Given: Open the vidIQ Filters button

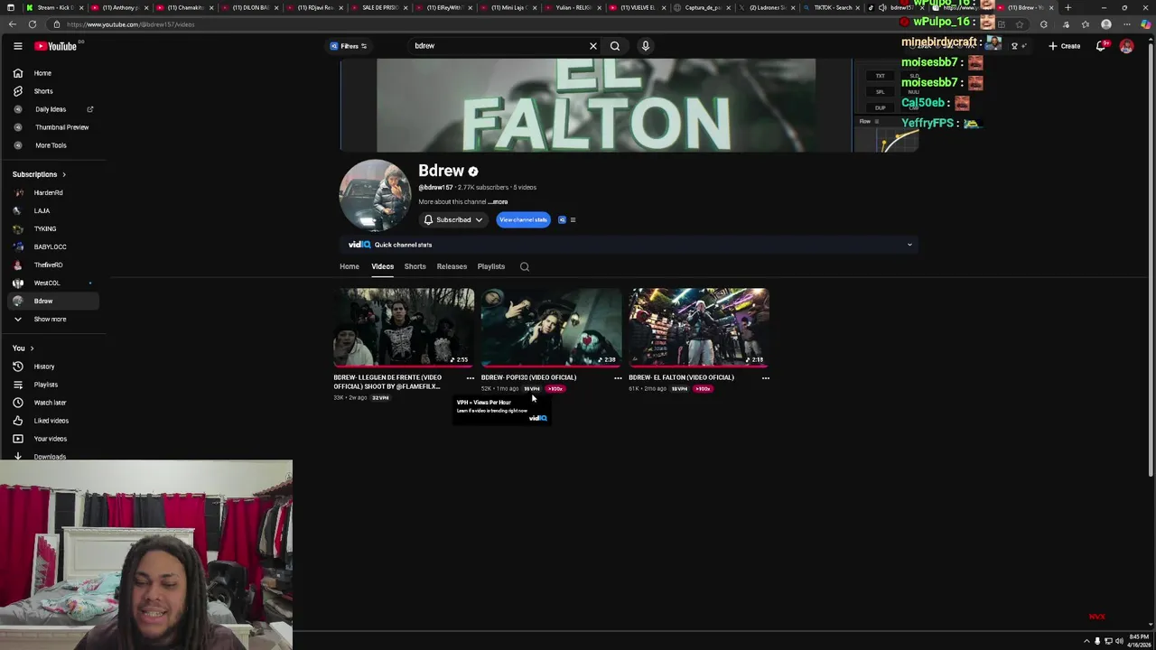Looking at the screenshot, I should [x=349, y=46].
